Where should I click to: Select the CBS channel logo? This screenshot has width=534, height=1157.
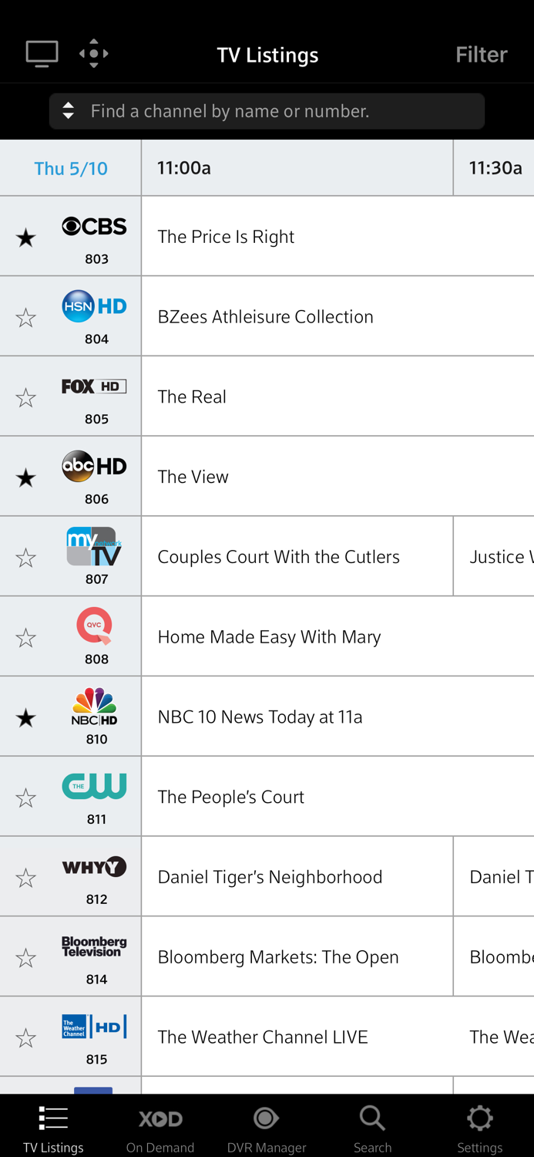[95, 226]
